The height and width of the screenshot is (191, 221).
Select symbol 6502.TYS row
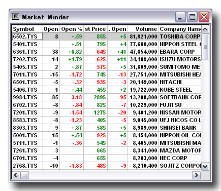pyautogui.click(x=106, y=36)
